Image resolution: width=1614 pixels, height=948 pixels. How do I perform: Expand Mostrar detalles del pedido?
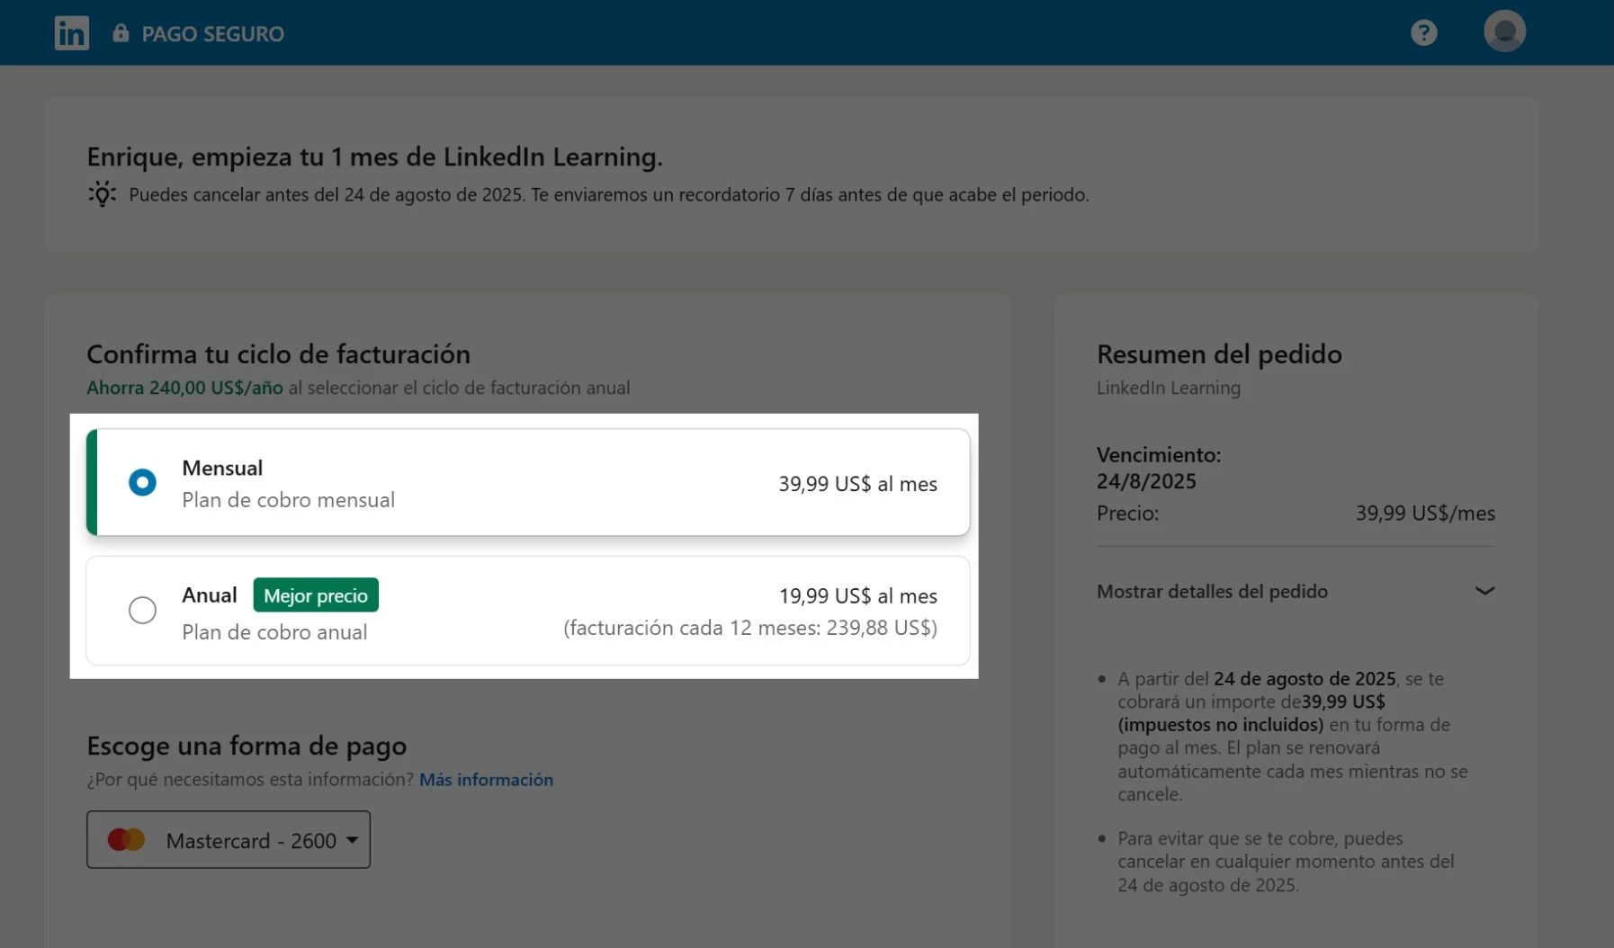point(1212,592)
